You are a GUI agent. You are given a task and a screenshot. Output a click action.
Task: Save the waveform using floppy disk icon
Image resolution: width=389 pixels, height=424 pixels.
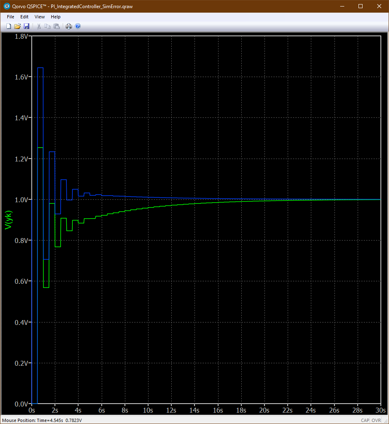click(26, 26)
